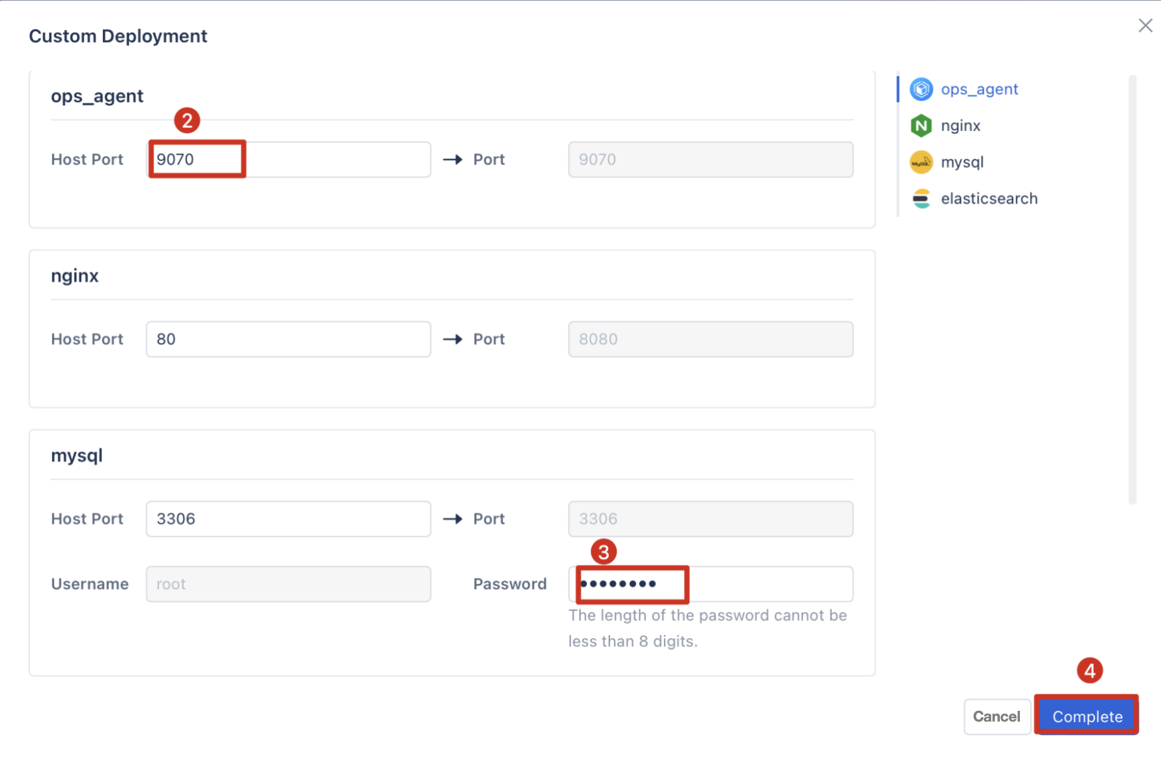Select the ops_agent service icon in the sidebar
Viewport: 1161px width, 759px height.
[x=922, y=89]
